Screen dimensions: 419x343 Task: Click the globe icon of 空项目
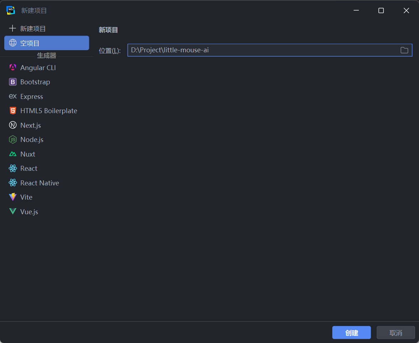click(x=13, y=43)
